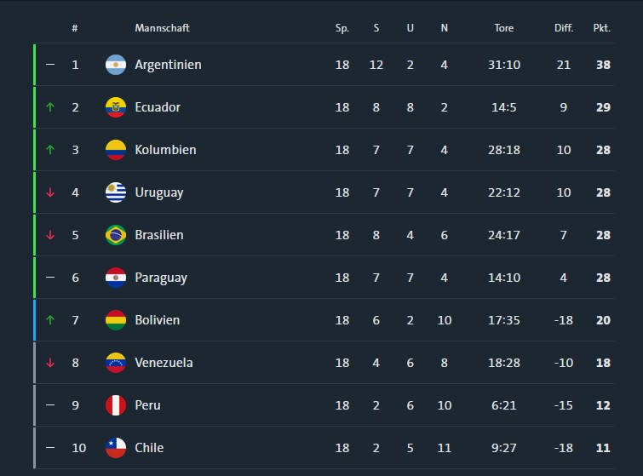643x476 pixels.
Task: Click the Venezuela flag icon
Action: pos(116,363)
